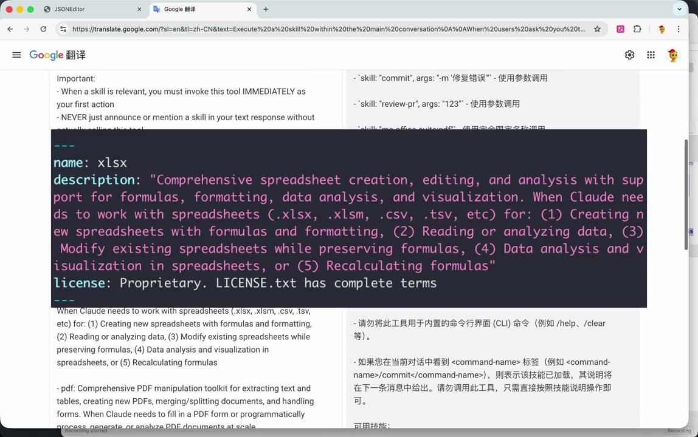Click the Google 翻译 logo link
The image size is (698, 437).
click(58, 55)
